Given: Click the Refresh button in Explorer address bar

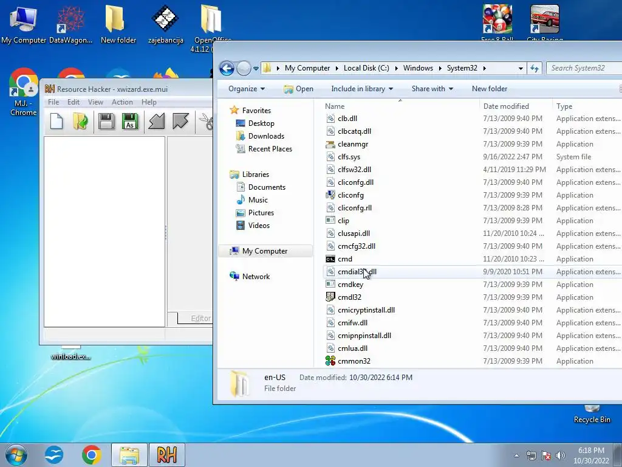Looking at the screenshot, I should 535,68.
